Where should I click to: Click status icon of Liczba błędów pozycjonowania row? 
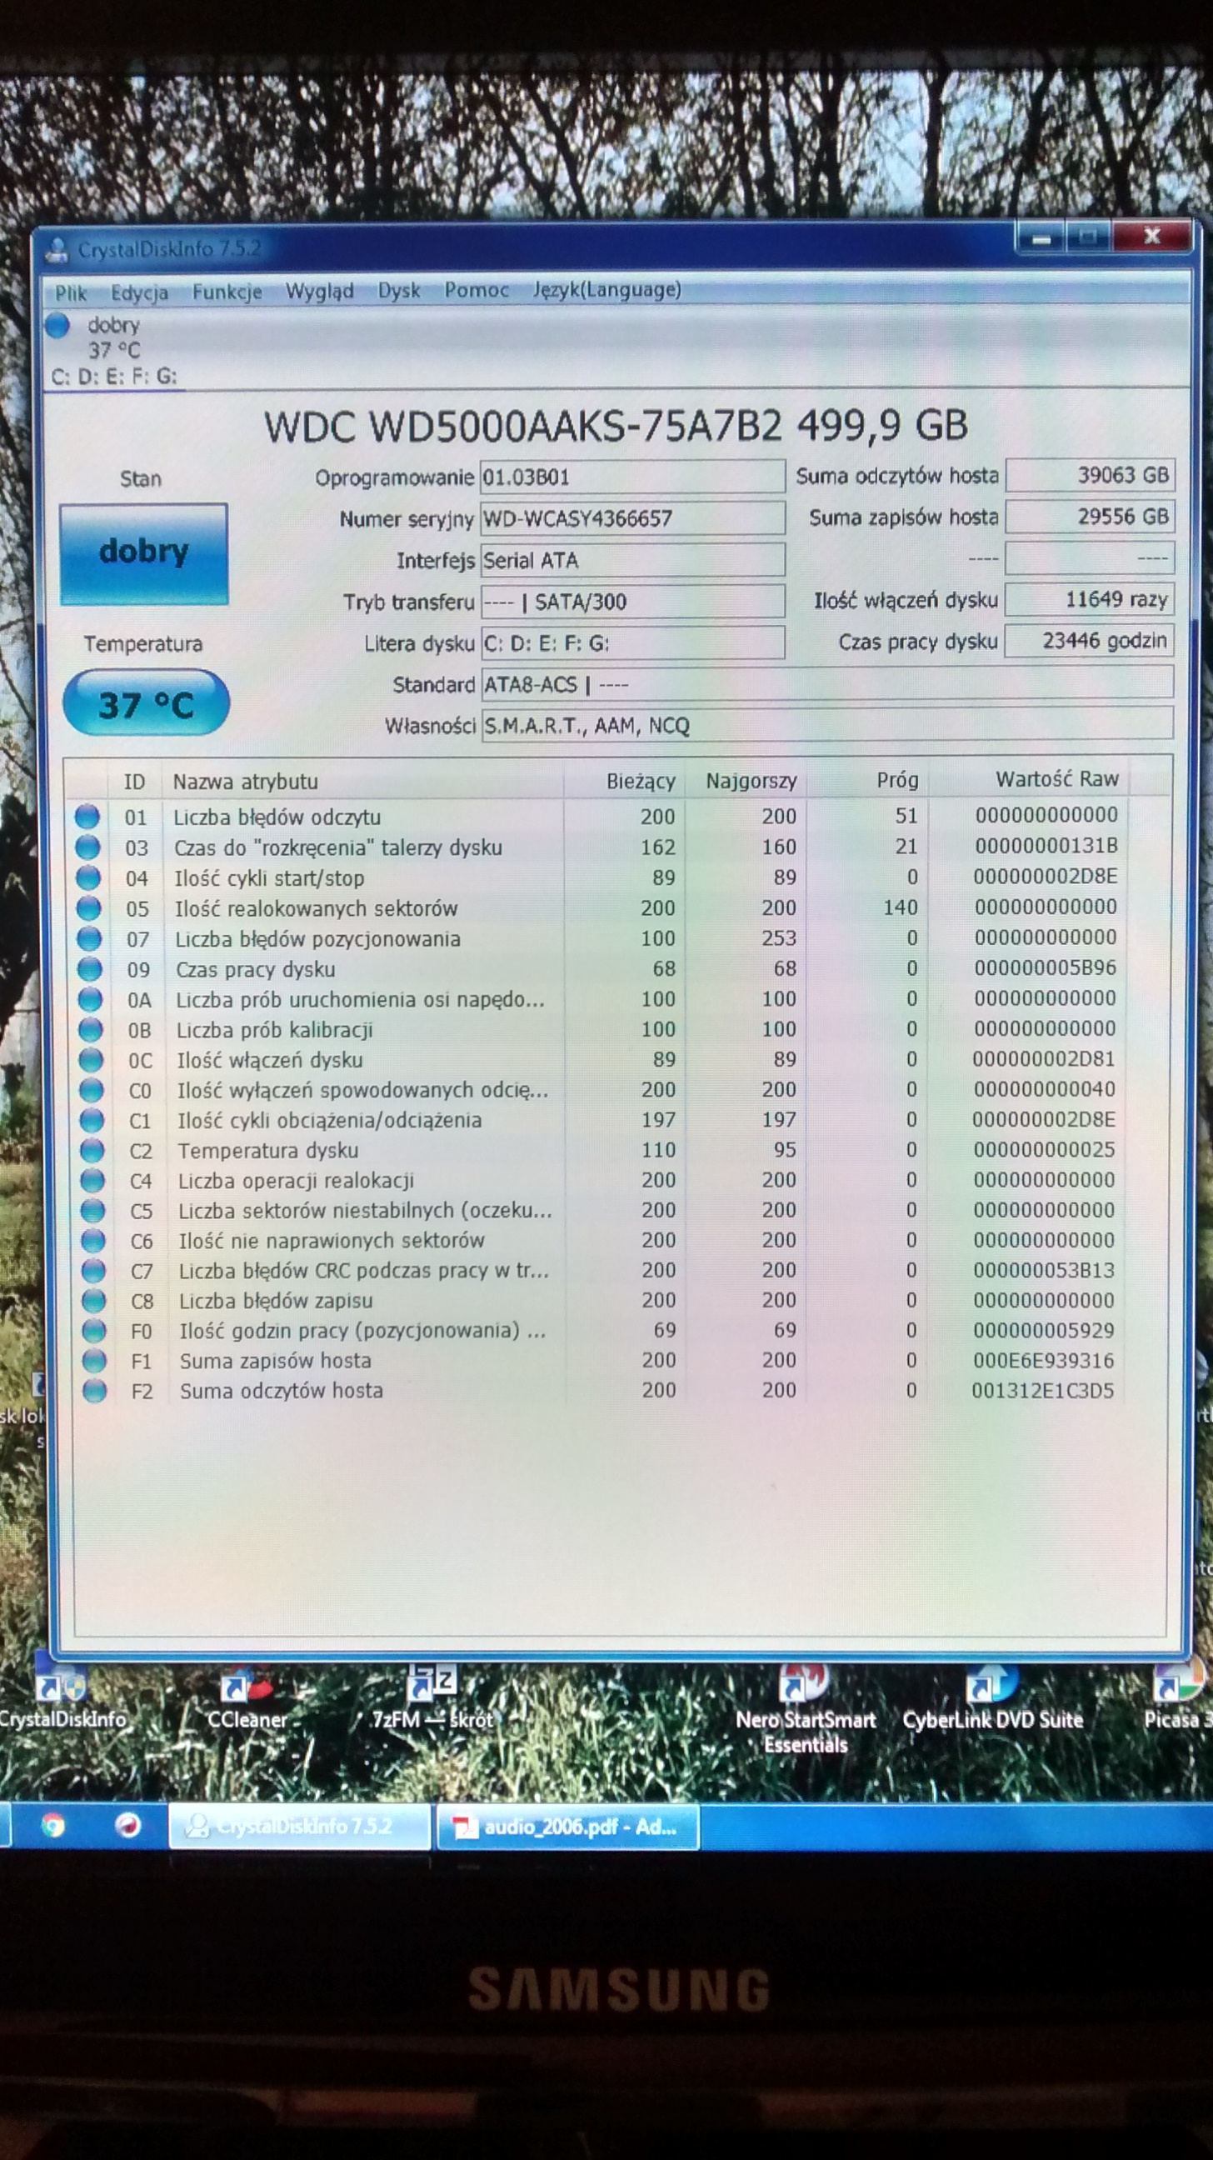(89, 939)
